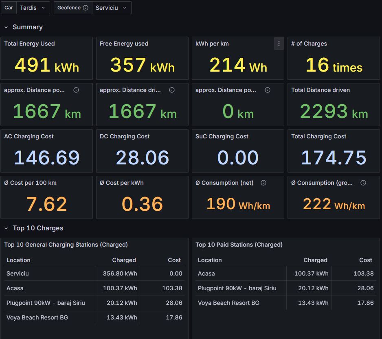Collapse the Top 10 Charges row
This screenshot has height=339, width=382.
(x=6, y=228)
